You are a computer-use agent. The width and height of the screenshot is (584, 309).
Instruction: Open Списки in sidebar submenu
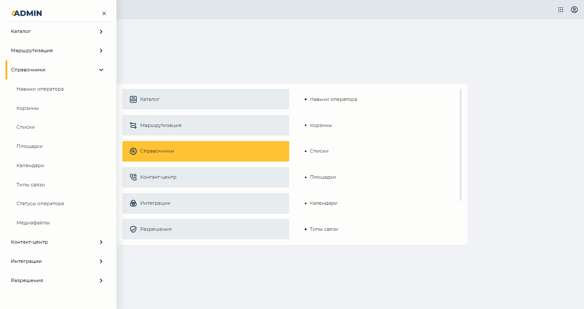click(x=26, y=127)
